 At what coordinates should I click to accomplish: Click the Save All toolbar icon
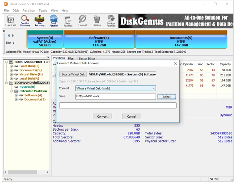[11, 20]
